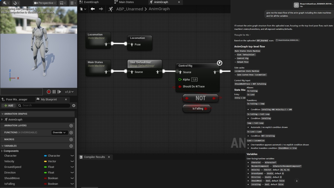Switch to the Main States tab
The height and width of the screenshot is (188, 334).
[x=124, y=2]
